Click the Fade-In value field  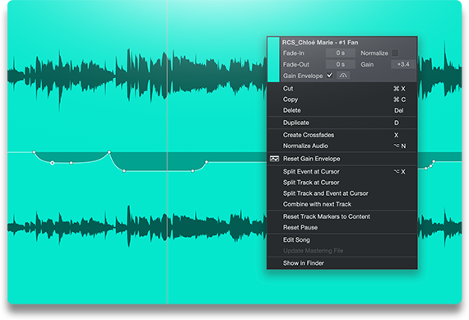(341, 53)
